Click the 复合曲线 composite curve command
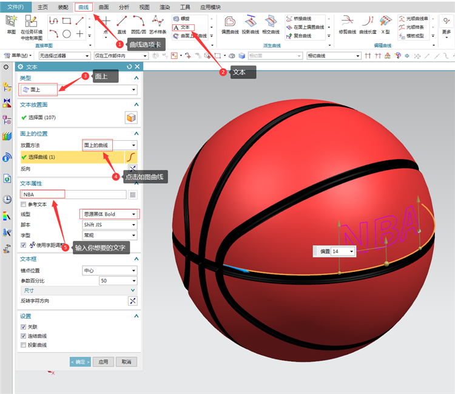The width and height of the screenshot is (455, 394). click(x=299, y=36)
